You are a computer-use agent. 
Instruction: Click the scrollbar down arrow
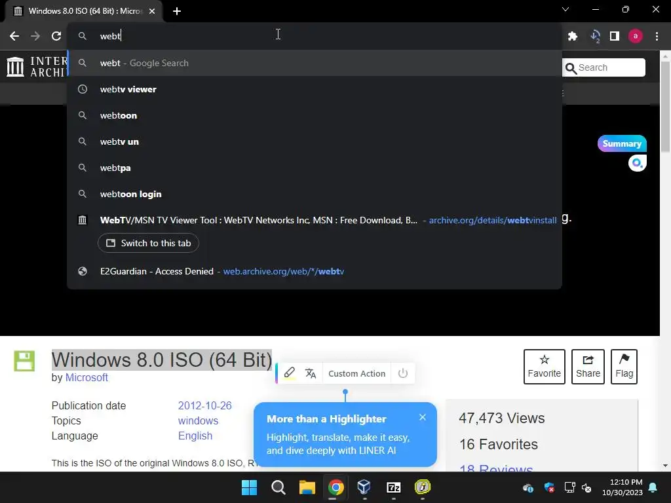[x=665, y=466]
